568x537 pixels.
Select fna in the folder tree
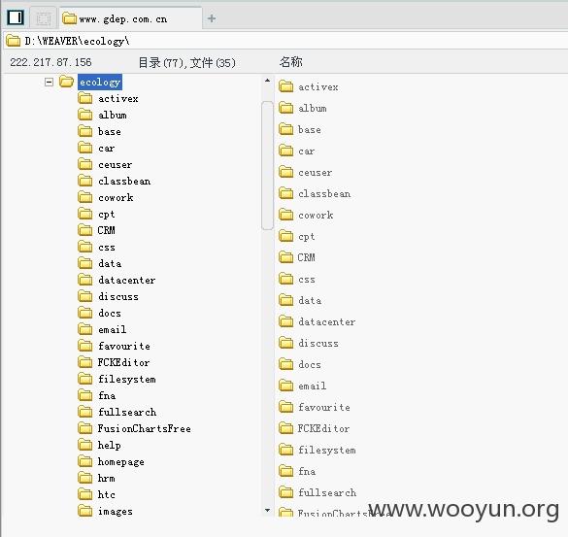pyautogui.click(x=107, y=395)
